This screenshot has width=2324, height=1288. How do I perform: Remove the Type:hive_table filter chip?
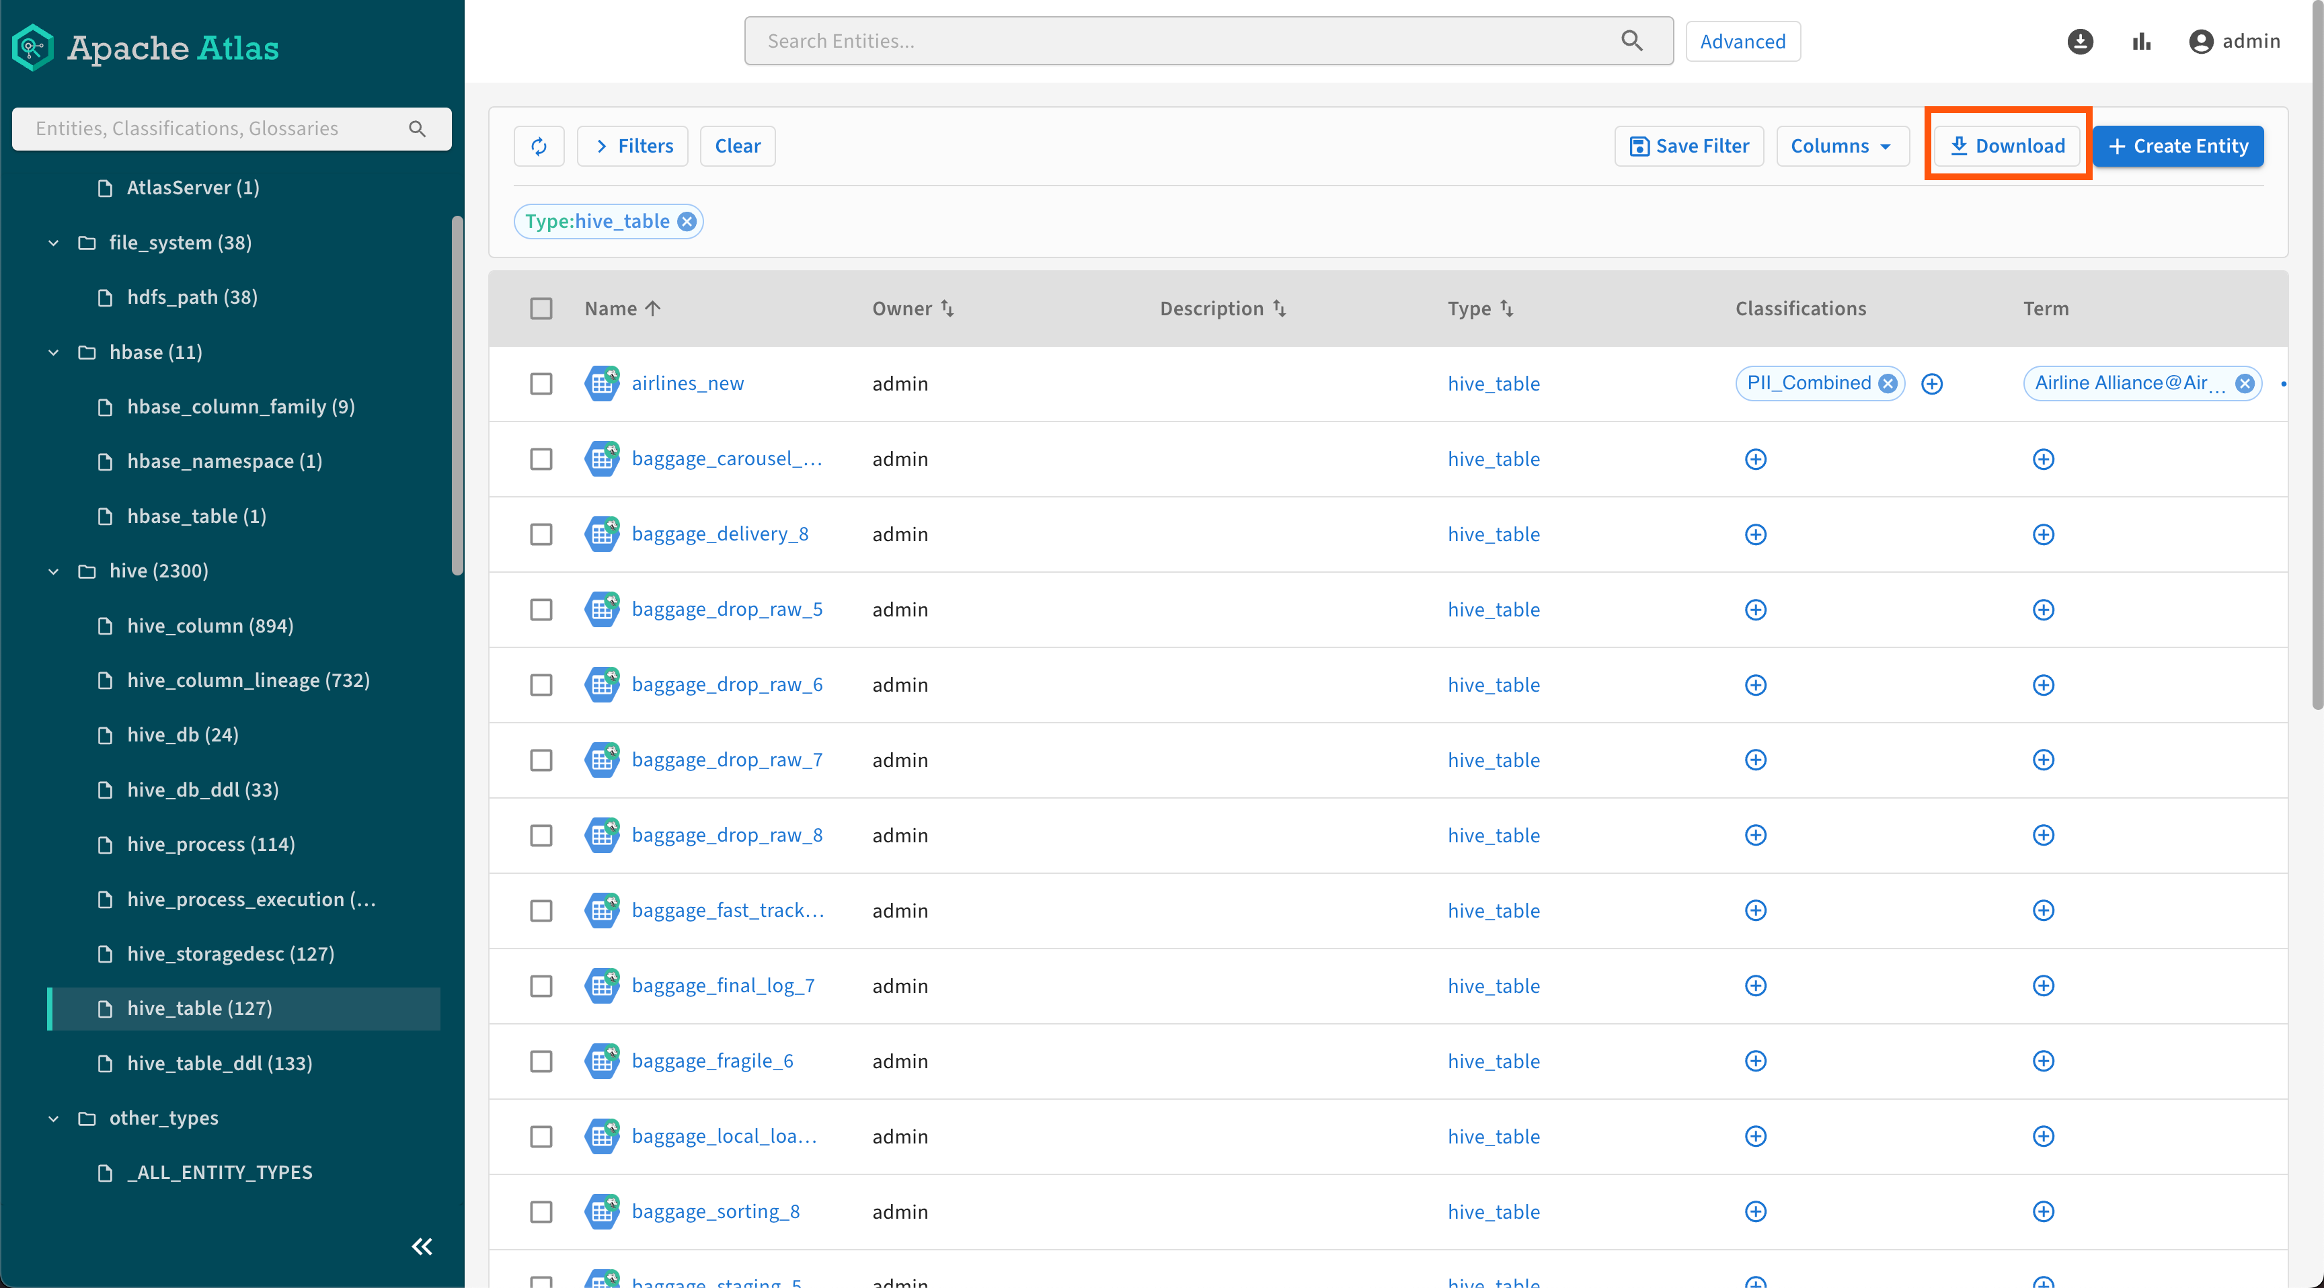(x=687, y=221)
